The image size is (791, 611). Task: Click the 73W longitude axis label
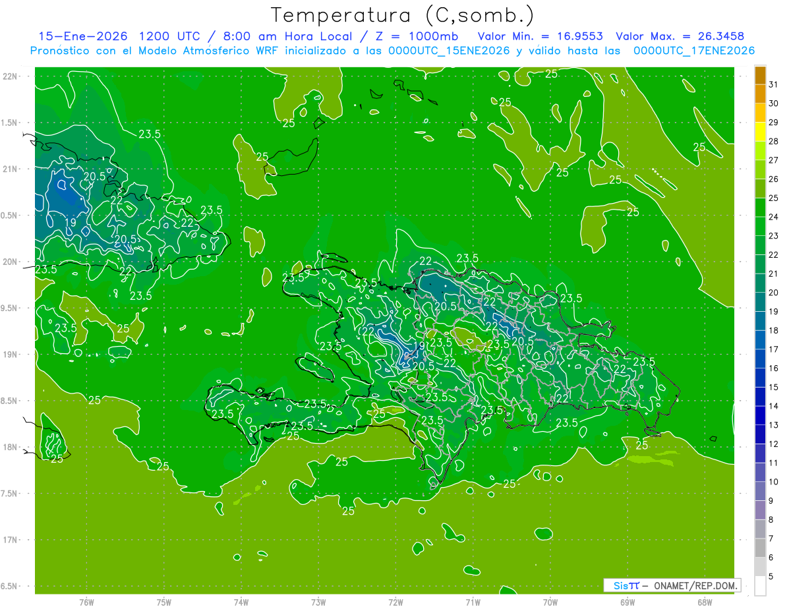[x=318, y=602]
